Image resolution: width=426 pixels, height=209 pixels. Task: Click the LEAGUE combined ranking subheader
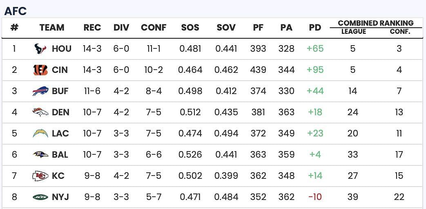click(353, 31)
